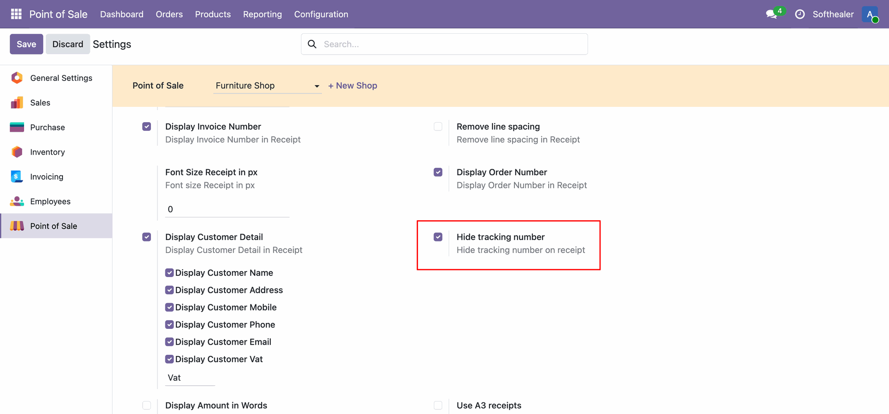This screenshot has height=414, width=889.
Task: Click the Softhealer company name
Action: click(x=833, y=14)
